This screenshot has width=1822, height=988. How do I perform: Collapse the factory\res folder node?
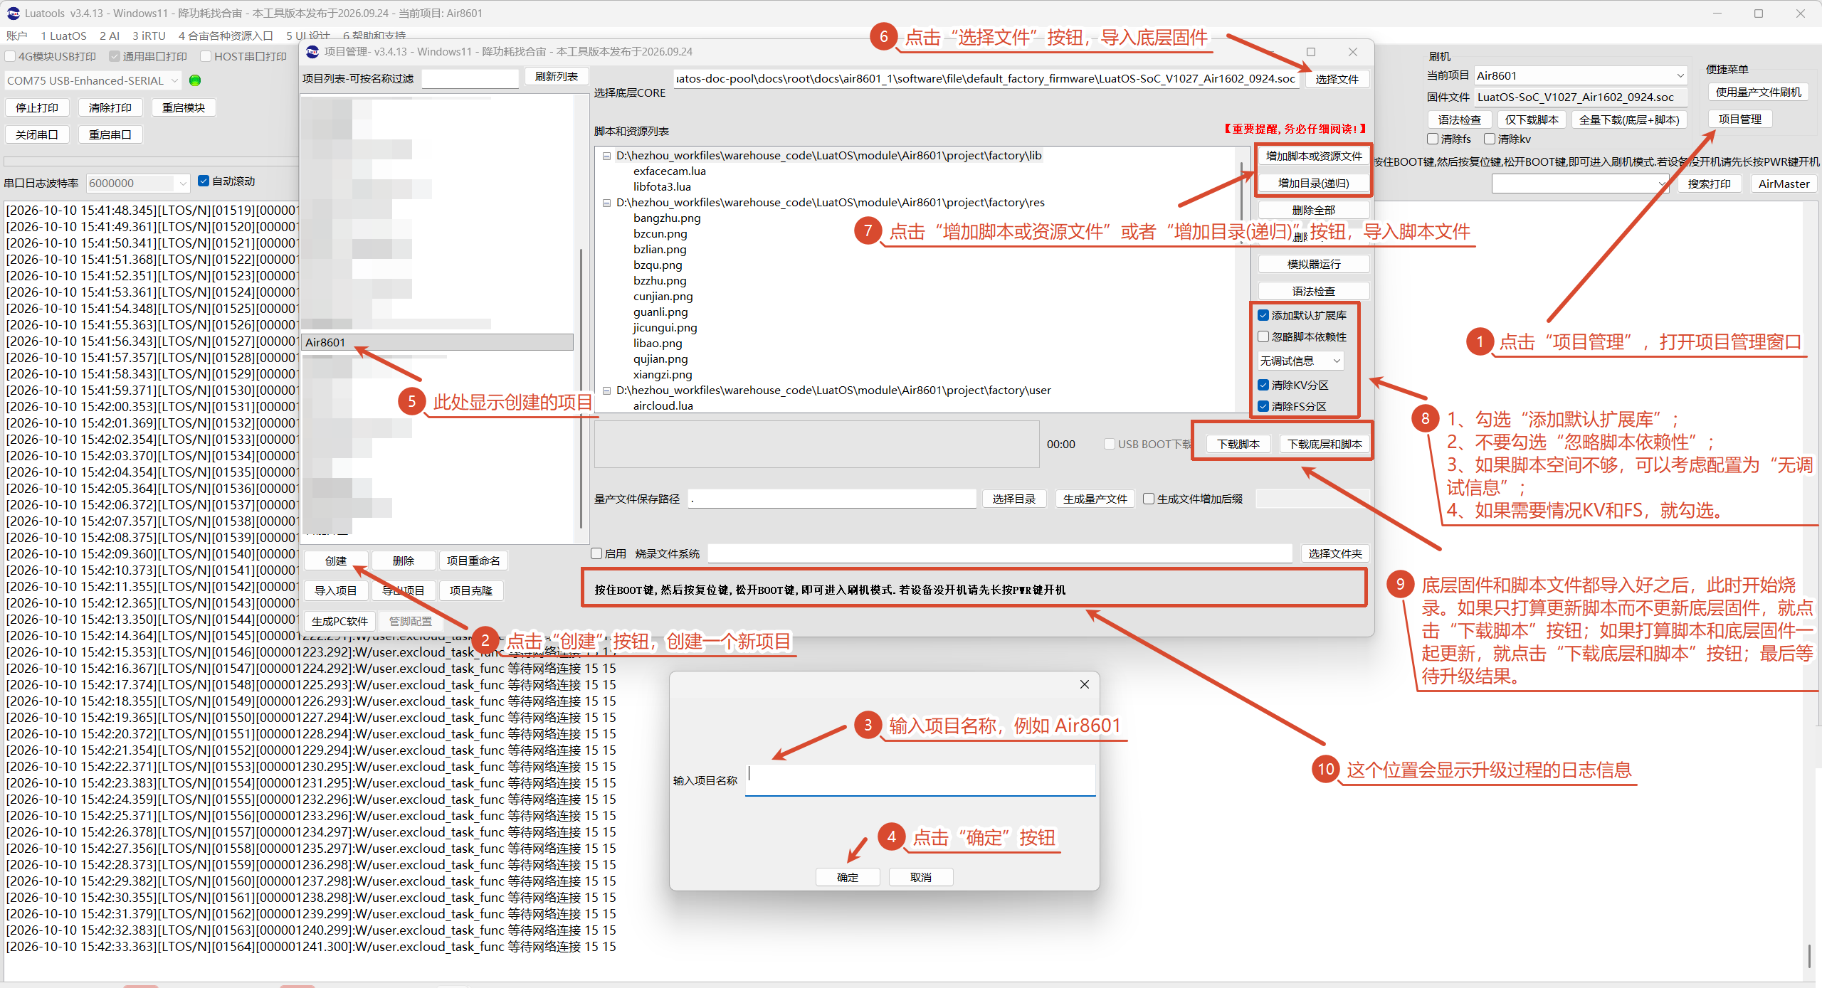[x=607, y=203]
